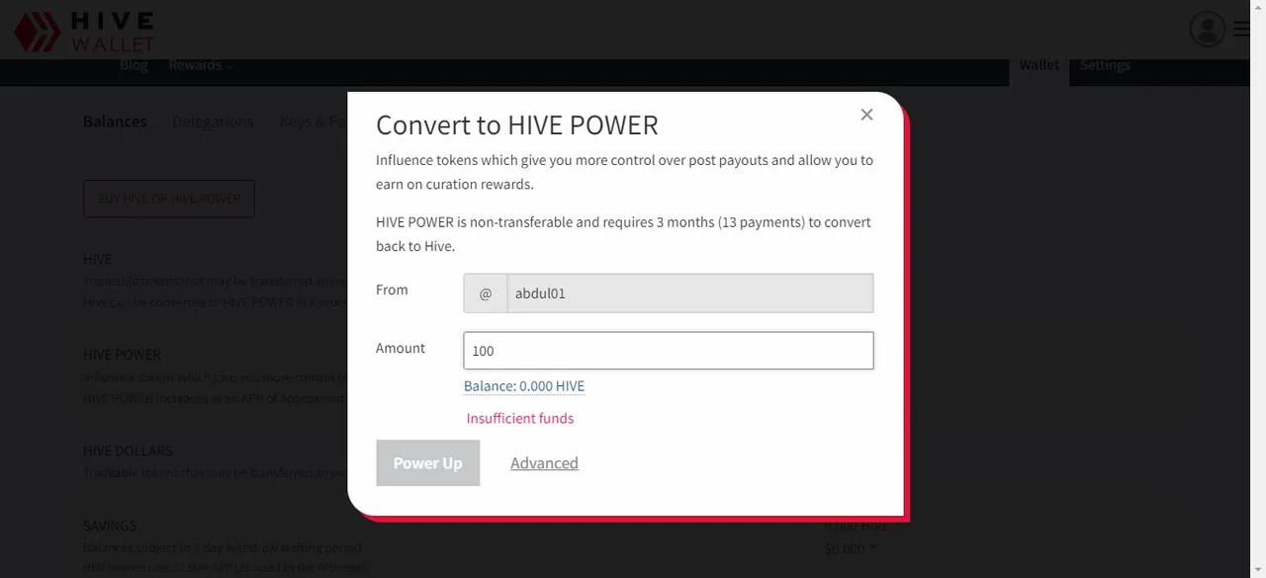Click the Convert to HIVE POWER heading

pyautogui.click(x=517, y=125)
